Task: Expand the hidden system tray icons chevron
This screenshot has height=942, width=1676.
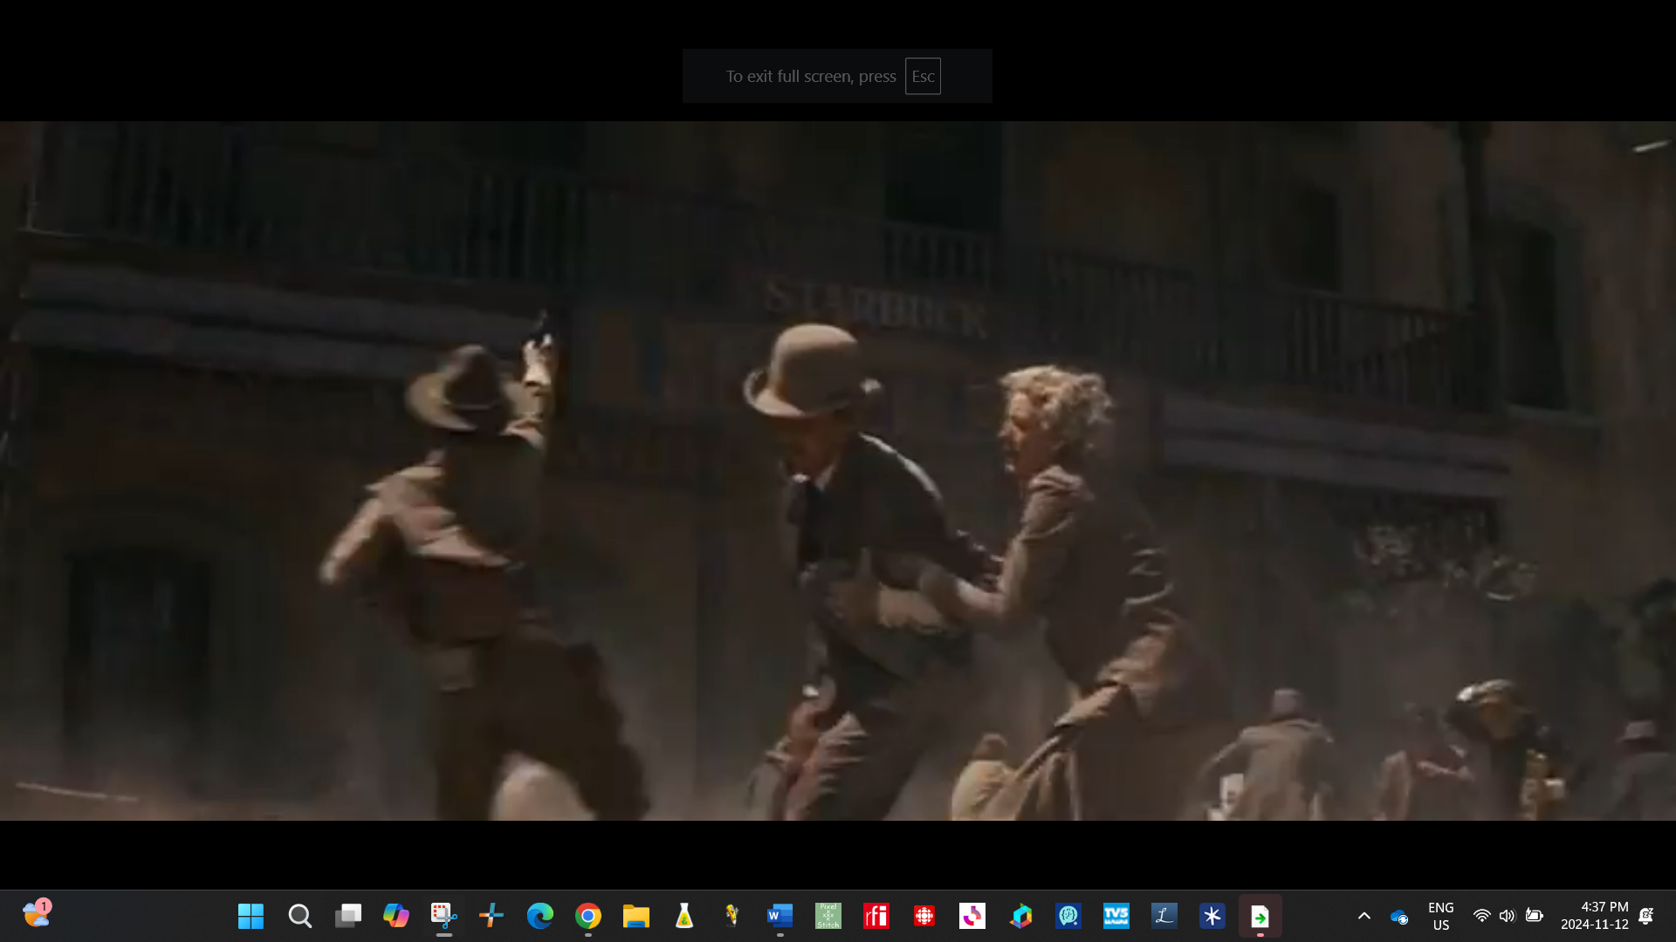Action: point(1363,916)
